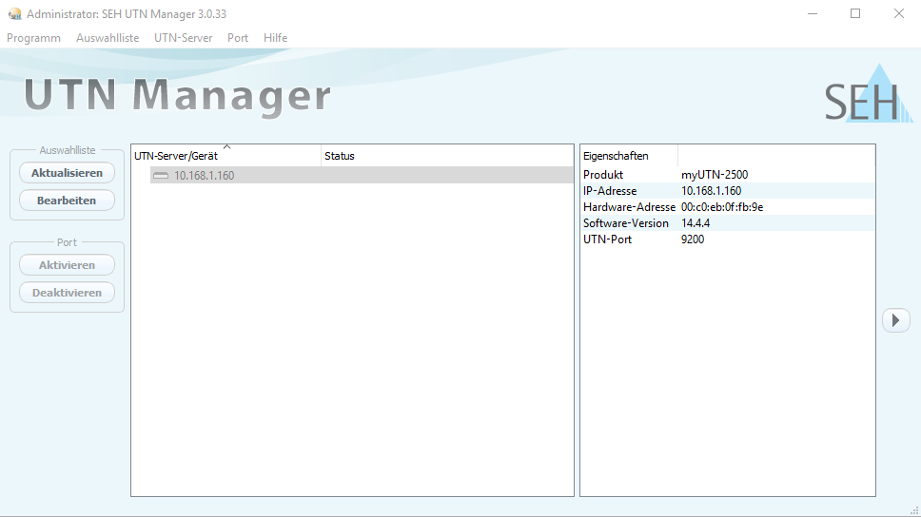Screen dimensions: 921x517
Task: Click the IP-Adresse property label
Action: (x=610, y=191)
